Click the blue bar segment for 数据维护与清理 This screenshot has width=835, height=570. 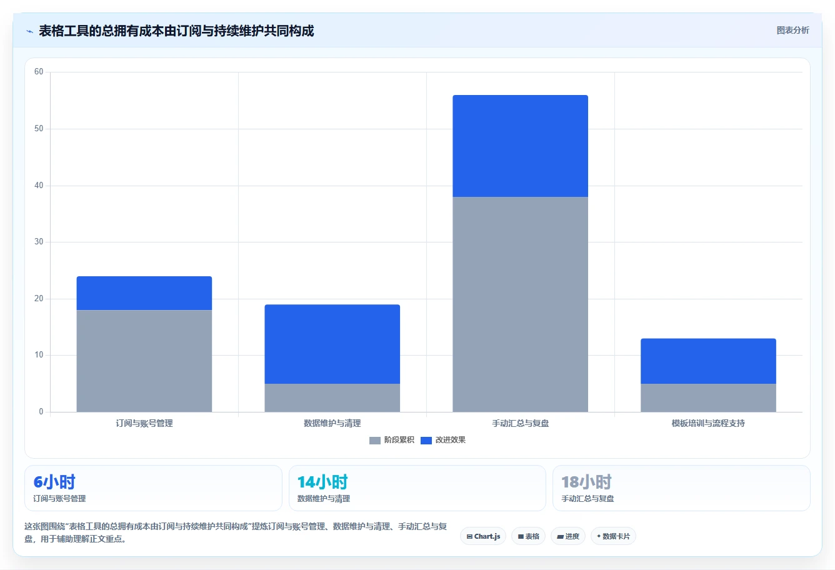332,344
